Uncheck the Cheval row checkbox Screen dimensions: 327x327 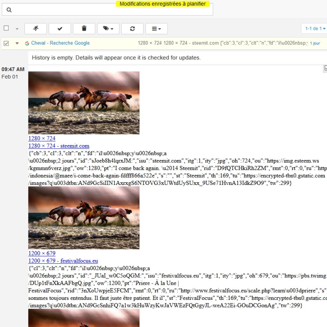[6, 43]
